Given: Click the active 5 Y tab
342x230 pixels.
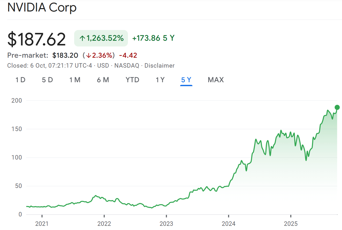Looking at the screenshot, I should tap(186, 80).
